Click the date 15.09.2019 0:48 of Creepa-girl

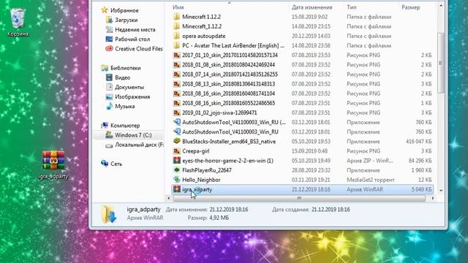pyautogui.click(x=309, y=151)
